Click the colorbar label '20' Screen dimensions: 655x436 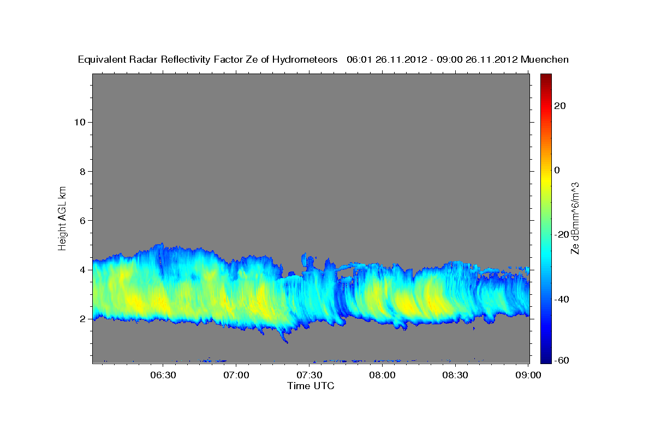561,106
